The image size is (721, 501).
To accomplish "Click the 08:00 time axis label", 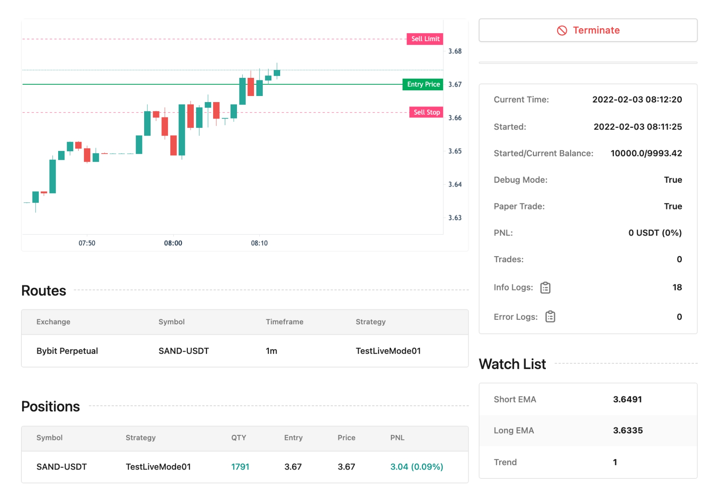I will 173,243.
